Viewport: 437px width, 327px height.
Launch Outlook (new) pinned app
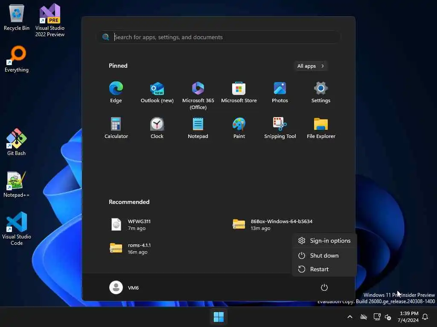(157, 92)
